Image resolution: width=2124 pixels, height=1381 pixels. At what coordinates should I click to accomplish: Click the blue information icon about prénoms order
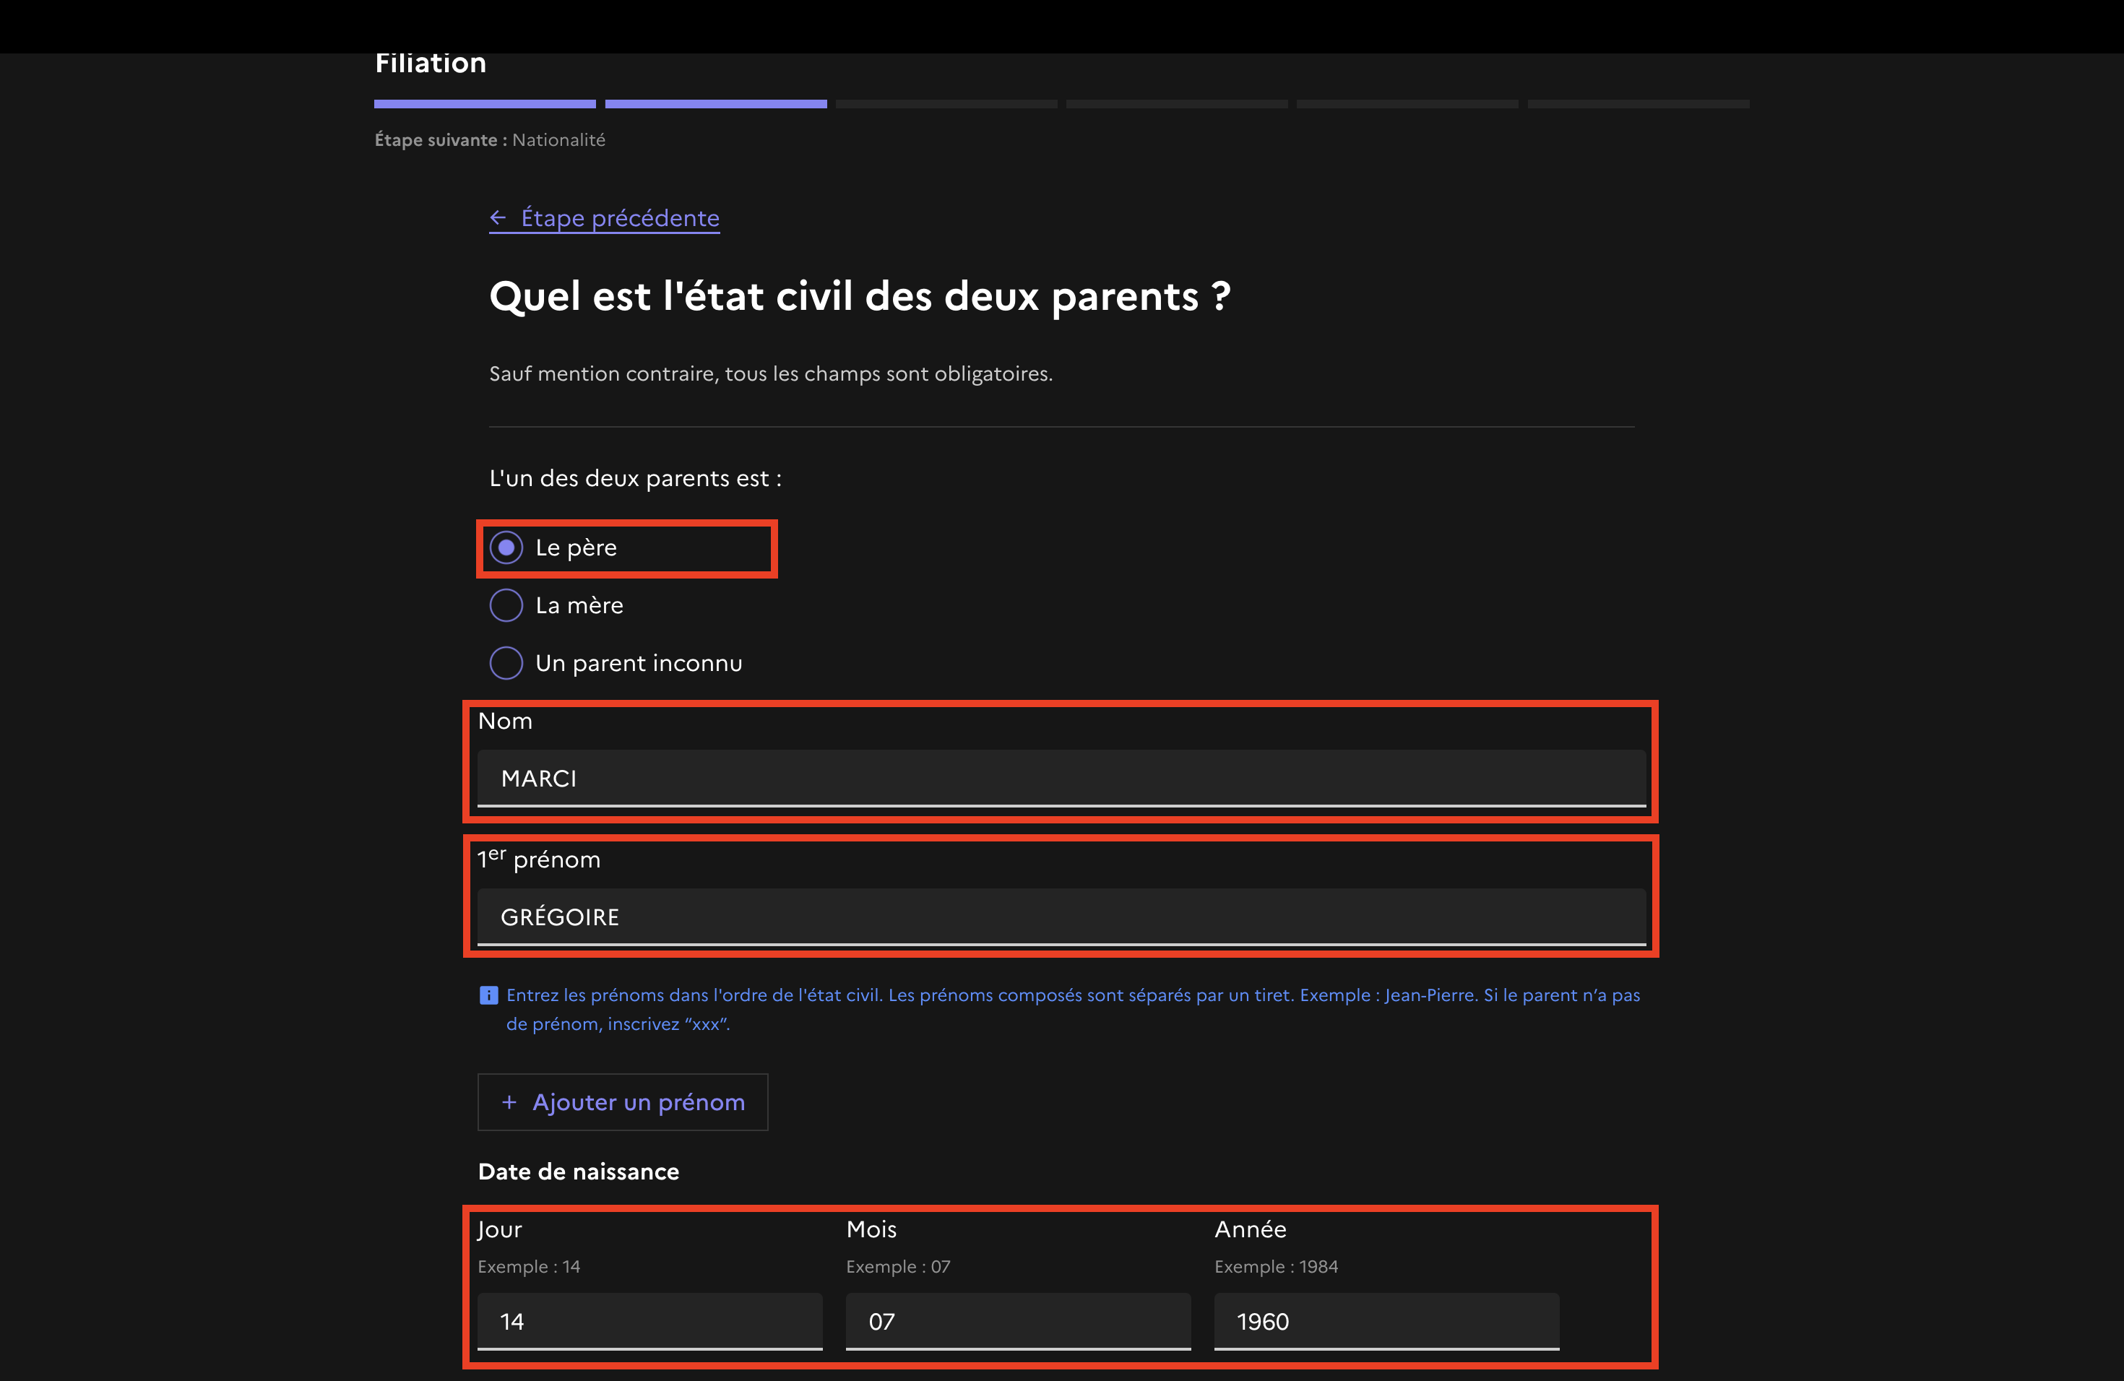[489, 994]
